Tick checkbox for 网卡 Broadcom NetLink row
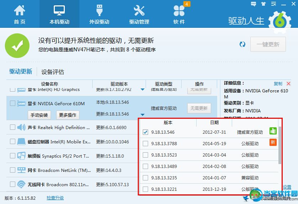 pyautogui.click(x=12, y=170)
